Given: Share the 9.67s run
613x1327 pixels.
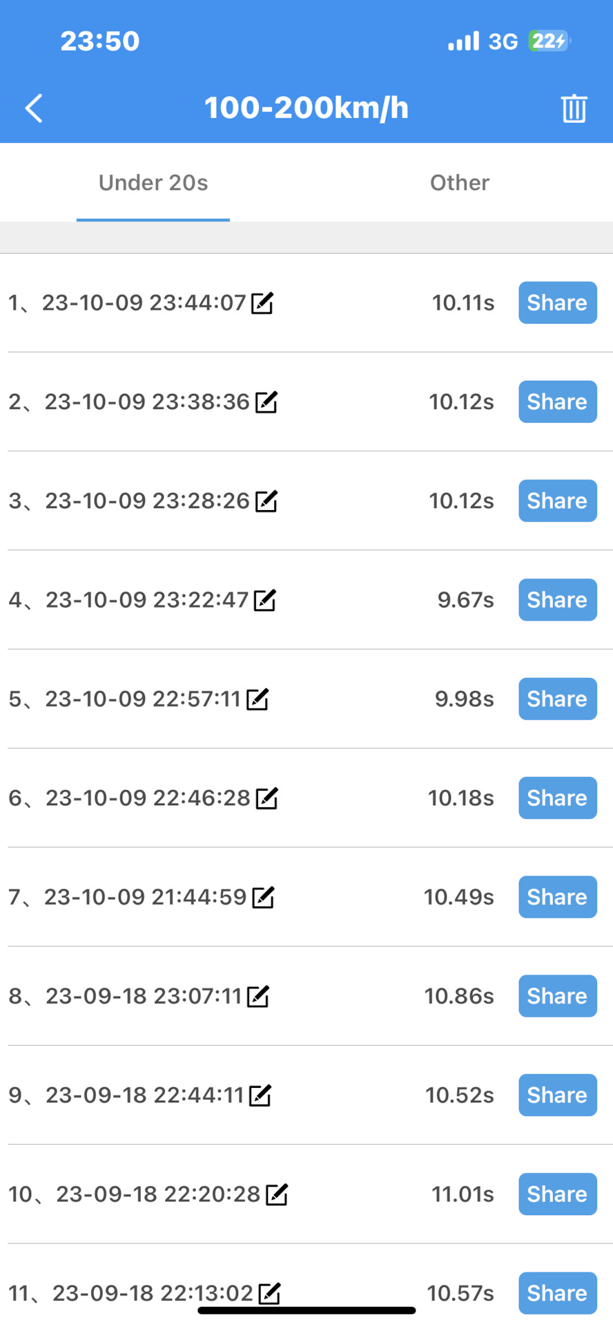Looking at the screenshot, I should tap(557, 600).
